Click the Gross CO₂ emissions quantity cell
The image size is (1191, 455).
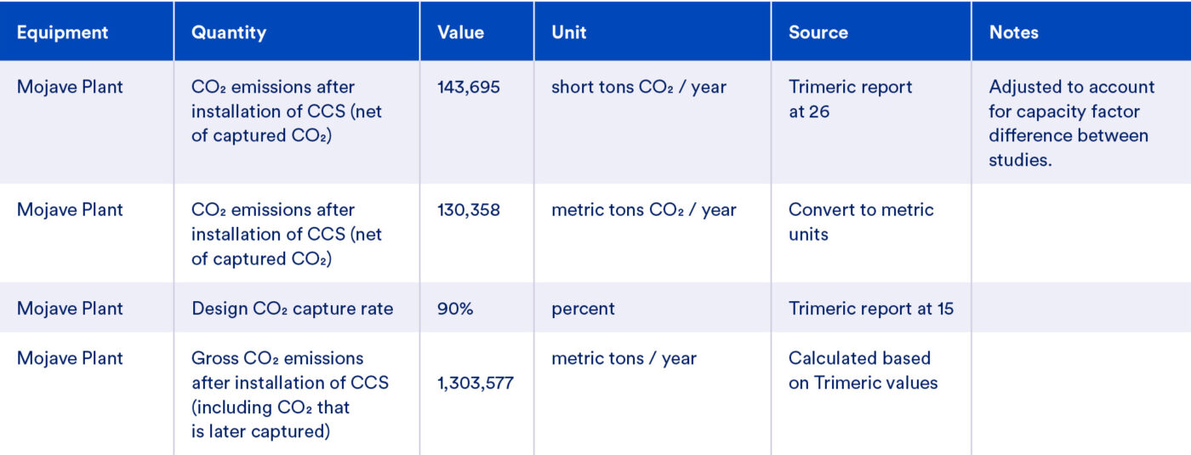coord(290,395)
